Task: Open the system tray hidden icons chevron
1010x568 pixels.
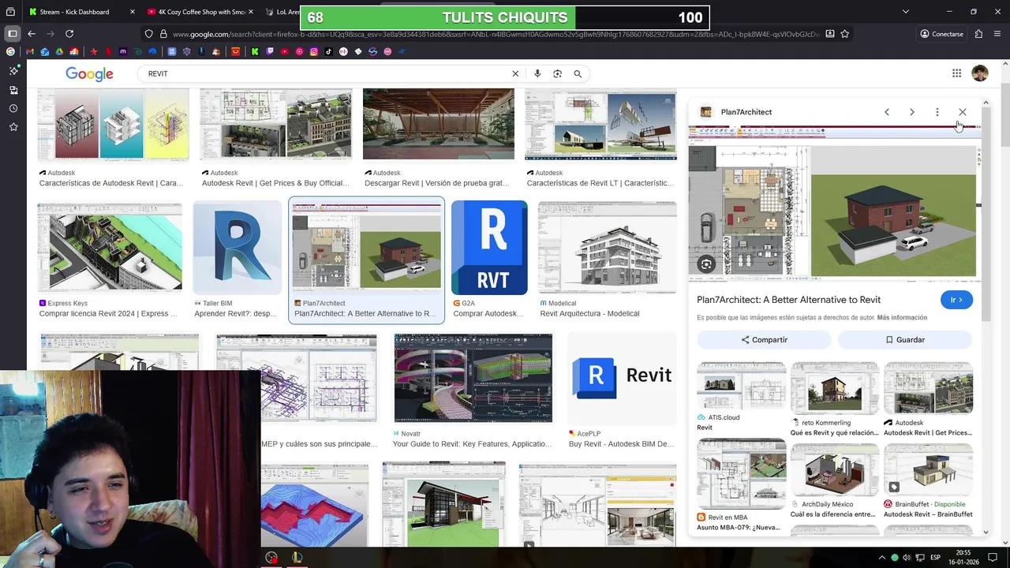Action: [882, 558]
